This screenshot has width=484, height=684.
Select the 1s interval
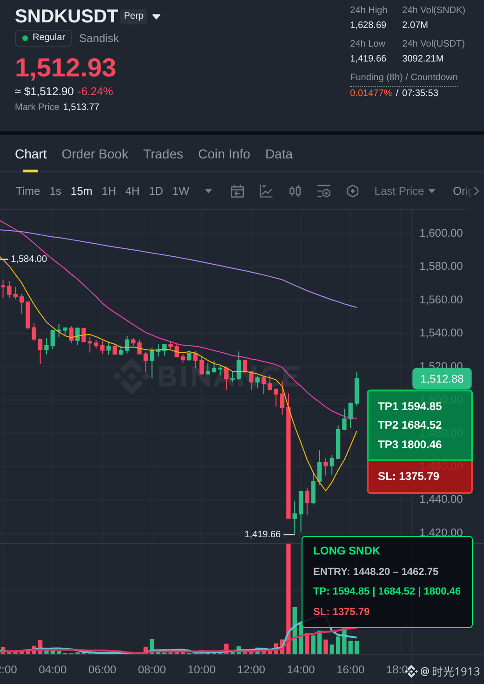tap(55, 191)
